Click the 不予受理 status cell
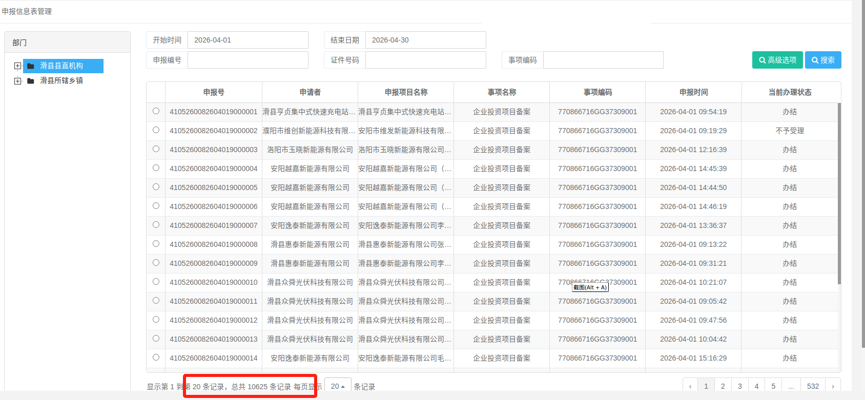Image resolution: width=865 pixels, height=400 pixels. (x=790, y=131)
